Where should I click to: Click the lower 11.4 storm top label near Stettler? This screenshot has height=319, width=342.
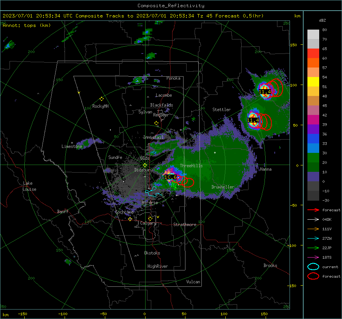tap(253, 120)
